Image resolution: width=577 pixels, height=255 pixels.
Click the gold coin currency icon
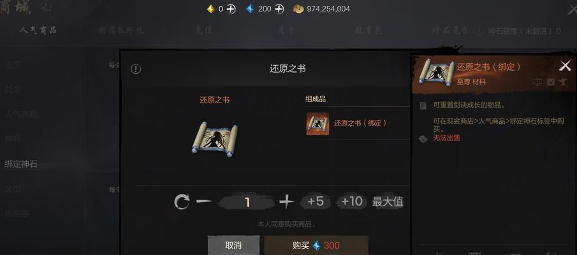tap(298, 9)
